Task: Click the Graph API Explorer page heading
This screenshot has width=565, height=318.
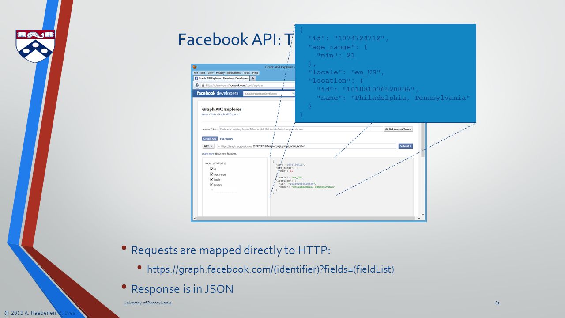Action: [222, 109]
